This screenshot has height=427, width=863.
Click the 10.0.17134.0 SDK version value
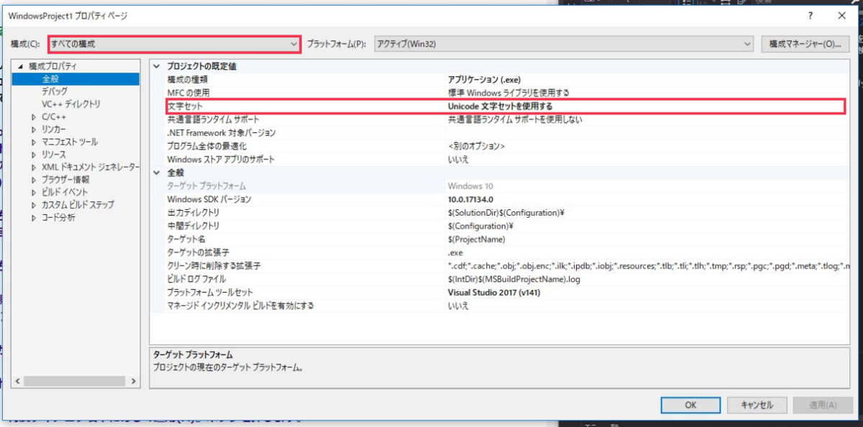470,199
